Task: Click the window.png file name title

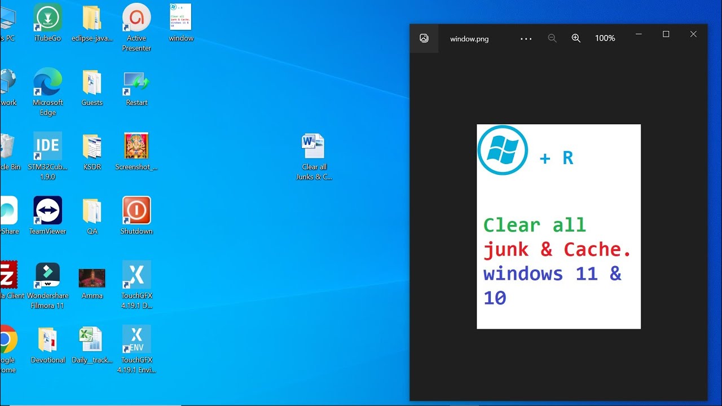Action: (469, 39)
